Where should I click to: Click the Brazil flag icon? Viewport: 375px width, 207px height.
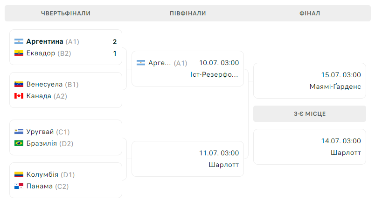[19, 143]
